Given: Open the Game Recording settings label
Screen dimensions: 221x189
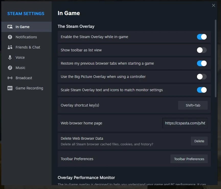Looking at the screenshot, I should pos(29,88).
